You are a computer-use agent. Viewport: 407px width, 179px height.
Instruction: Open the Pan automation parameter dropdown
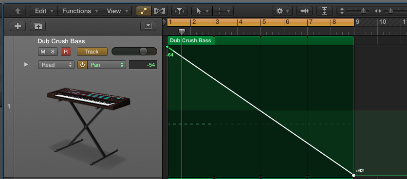pos(107,65)
